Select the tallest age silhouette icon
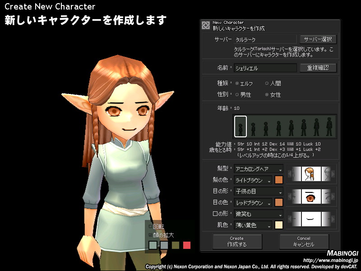361x271 pixels. click(329, 126)
